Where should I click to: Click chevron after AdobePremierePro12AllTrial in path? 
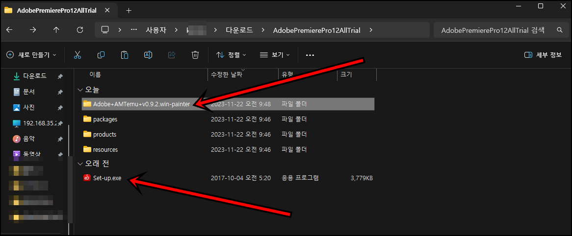[371, 30]
